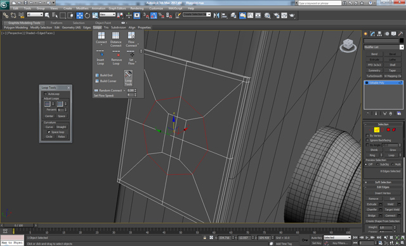Activate the Select and Move tool
This screenshot has width=406, height=246.
coord(79,15)
